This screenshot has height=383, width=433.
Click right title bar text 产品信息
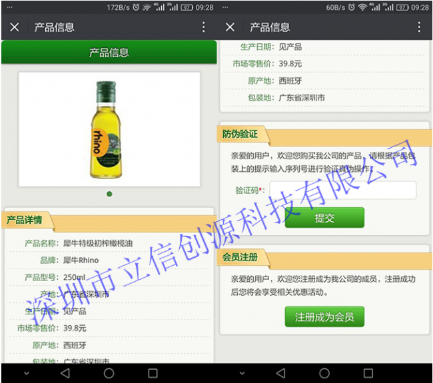(x=270, y=27)
